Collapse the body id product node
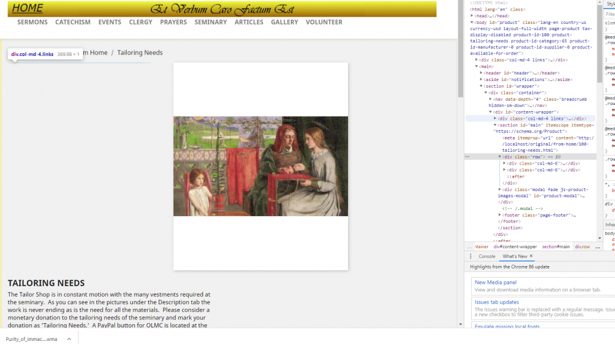615x344 pixels. point(472,22)
